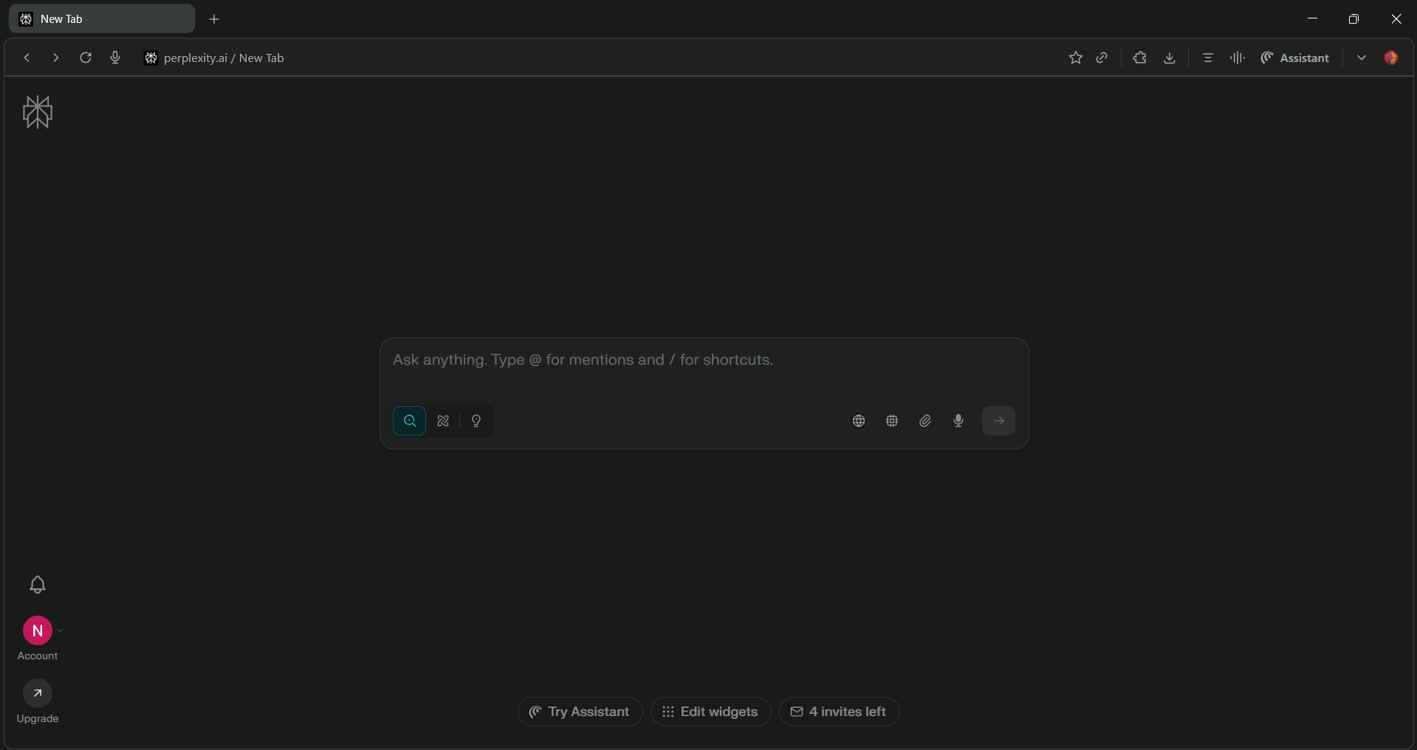
Task: Open a new tab with the plus button
Action: point(214,19)
